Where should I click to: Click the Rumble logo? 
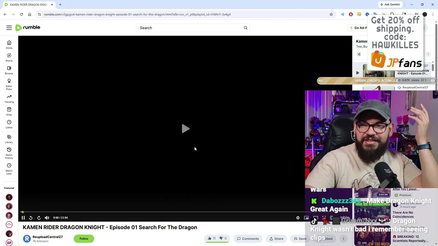28,28
